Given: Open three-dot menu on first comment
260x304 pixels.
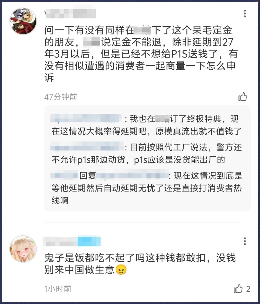Looking at the screenshot, I should tap(245, 13).
